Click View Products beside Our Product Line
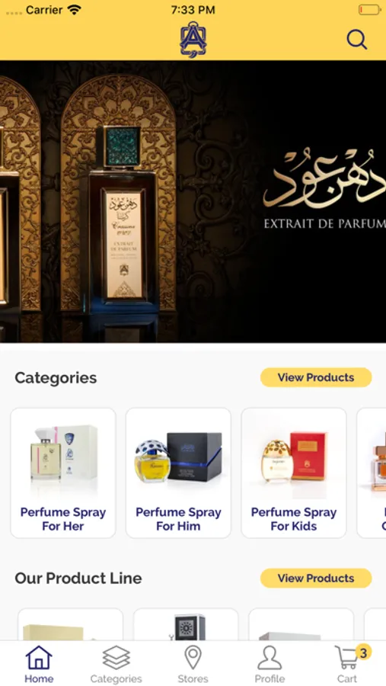 (x=316, y=578)
